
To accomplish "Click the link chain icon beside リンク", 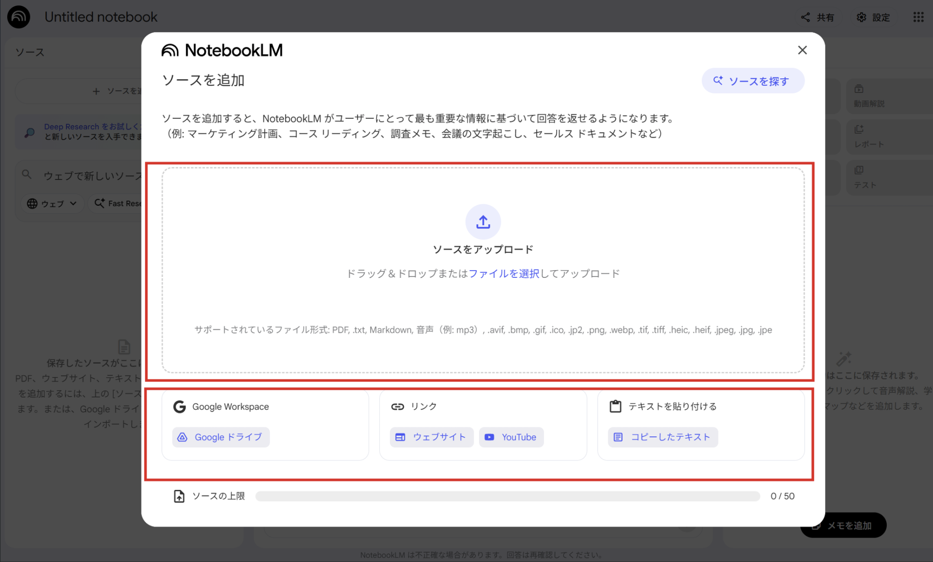I will coord(397,406).
